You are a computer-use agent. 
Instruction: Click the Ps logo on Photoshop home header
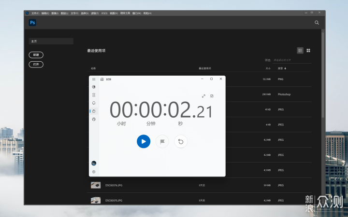pos(32,22)
